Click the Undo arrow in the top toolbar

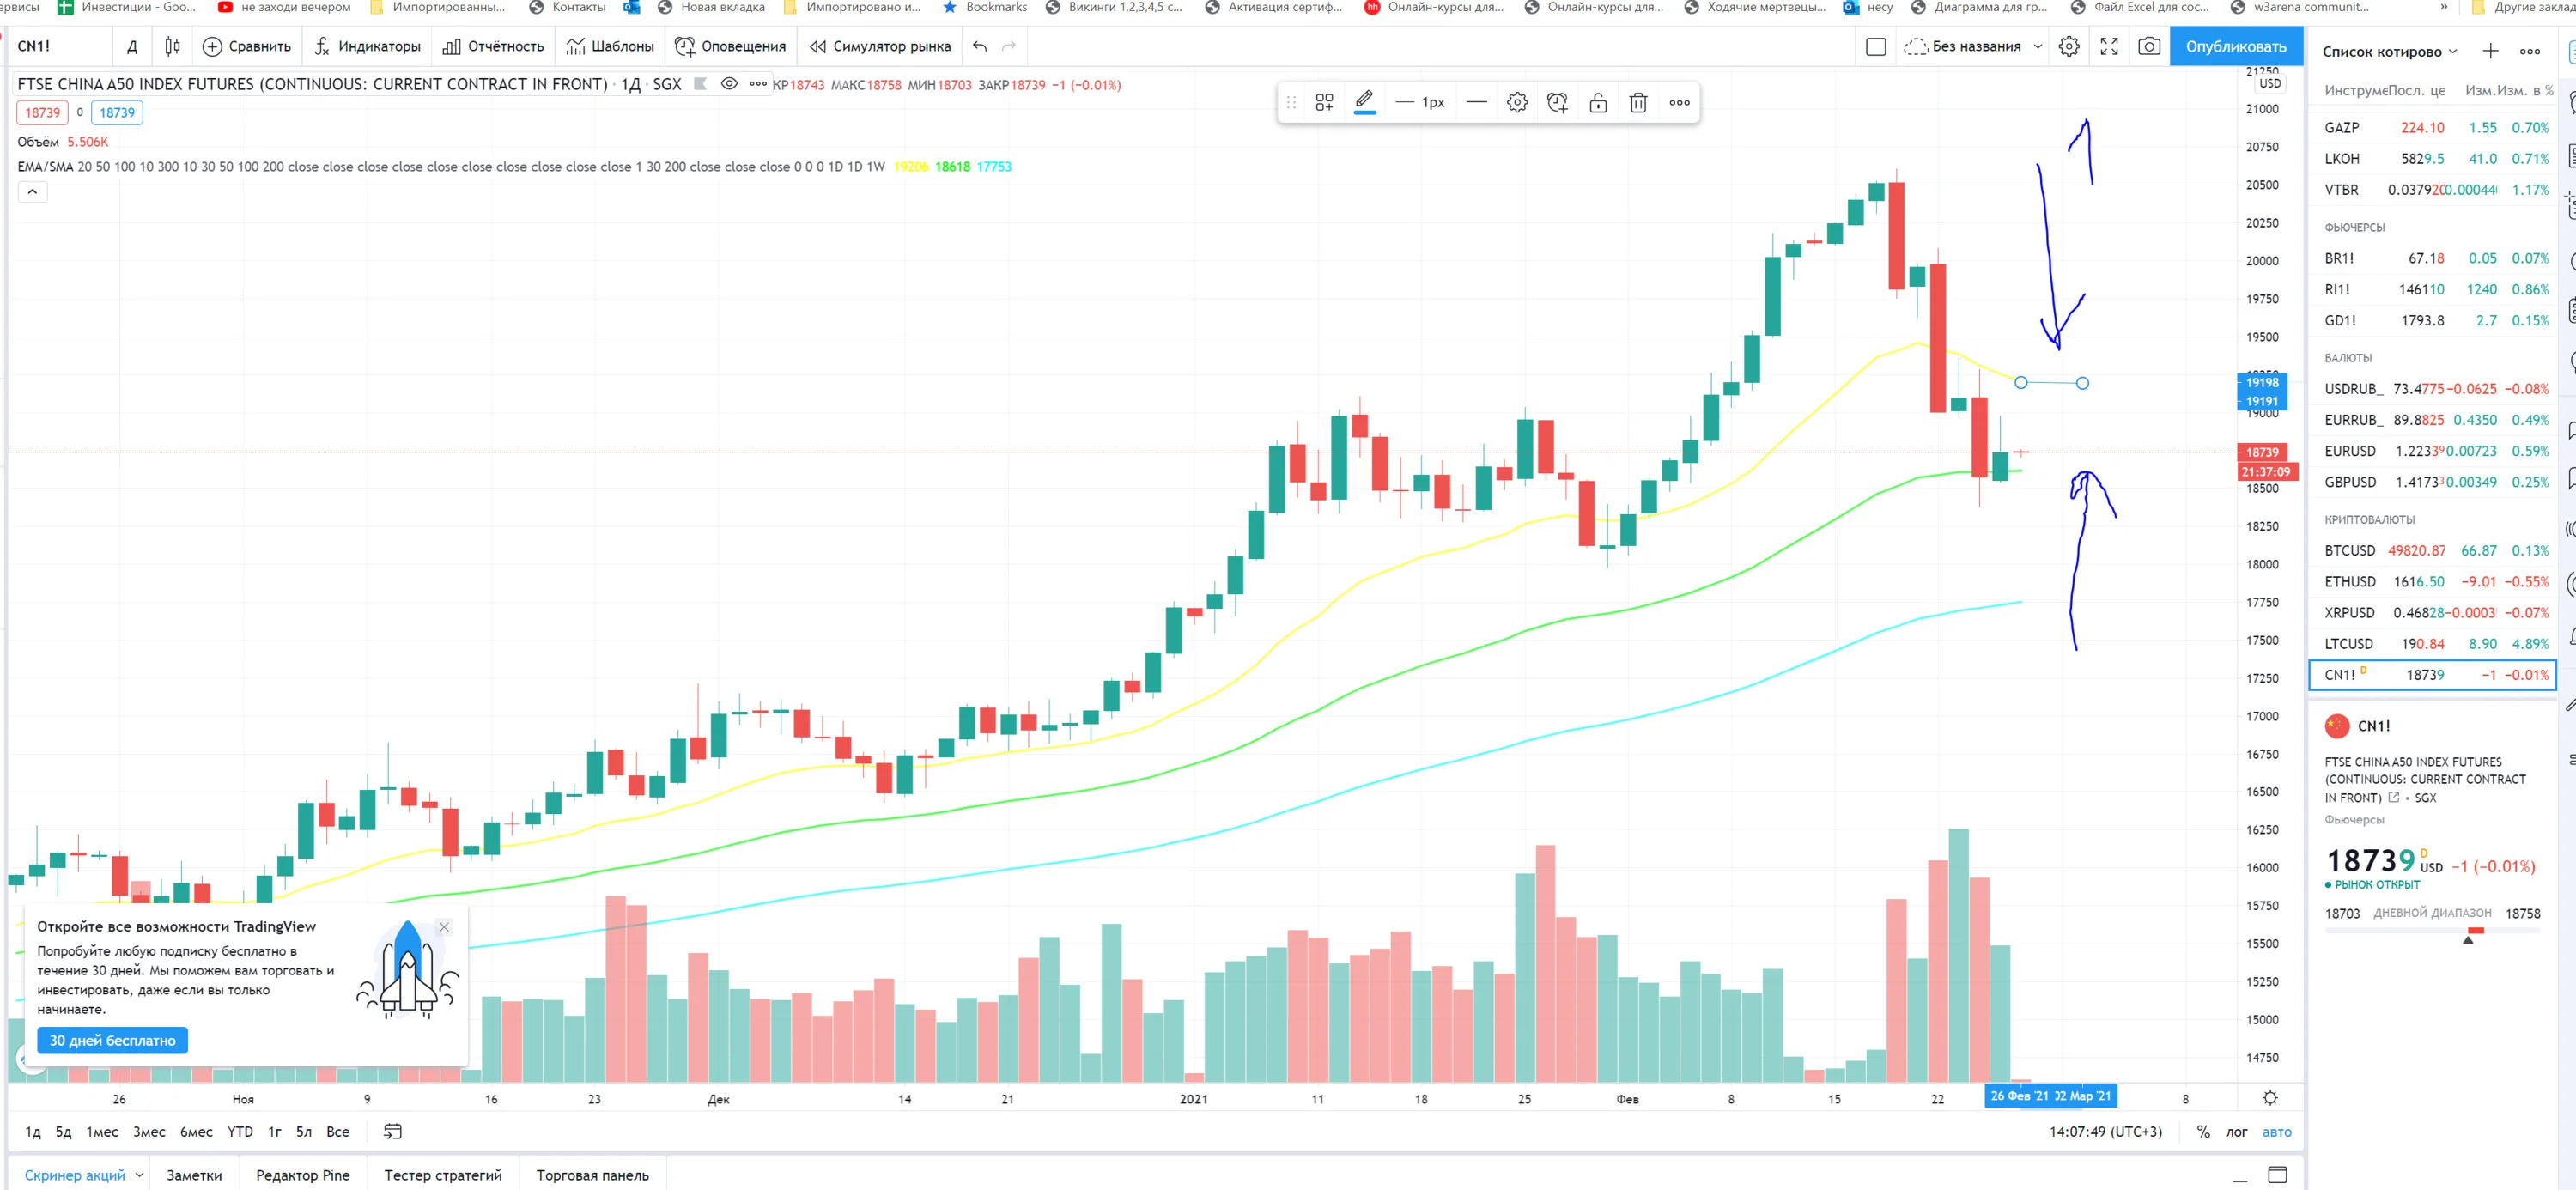(x=980, y=46)
